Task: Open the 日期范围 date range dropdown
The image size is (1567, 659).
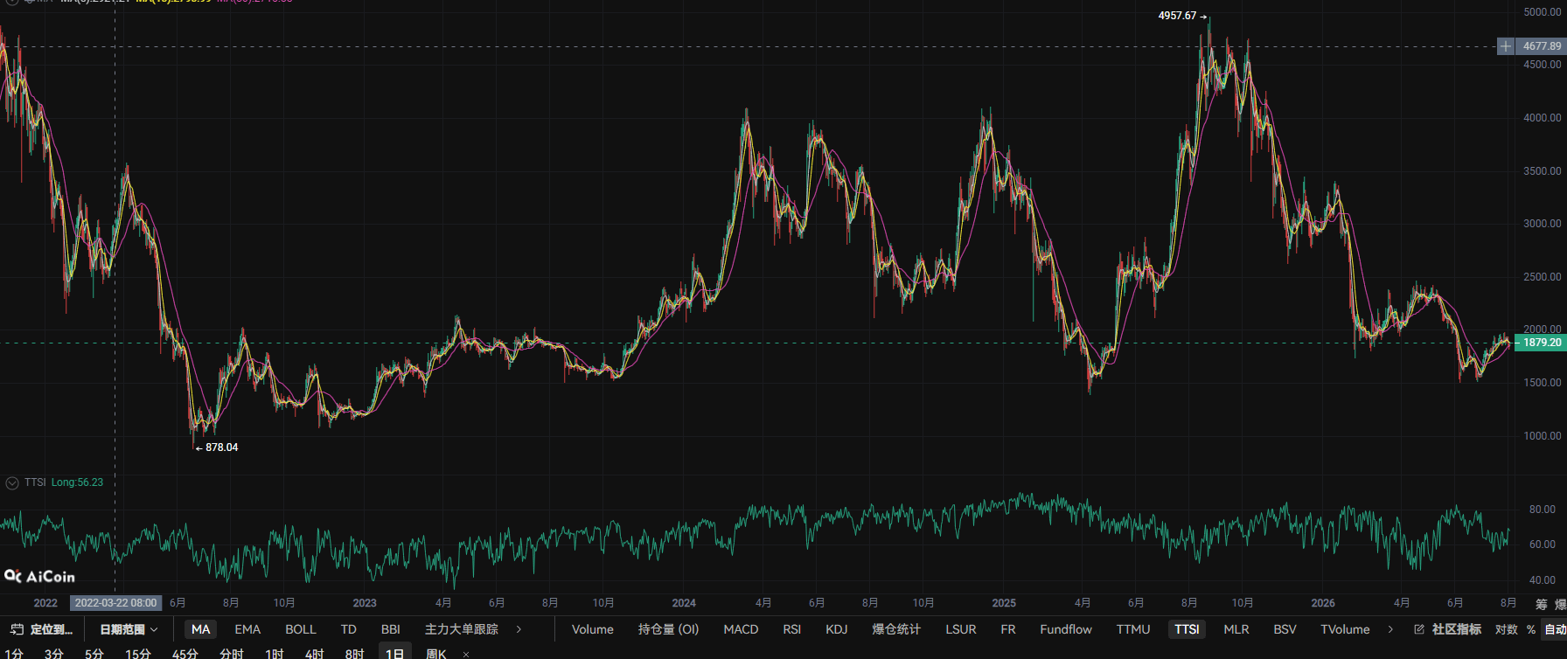Action: [x=129, y=629]
